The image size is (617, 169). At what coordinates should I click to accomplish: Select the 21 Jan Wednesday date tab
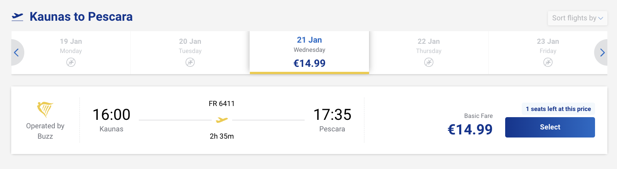point(309,52)
